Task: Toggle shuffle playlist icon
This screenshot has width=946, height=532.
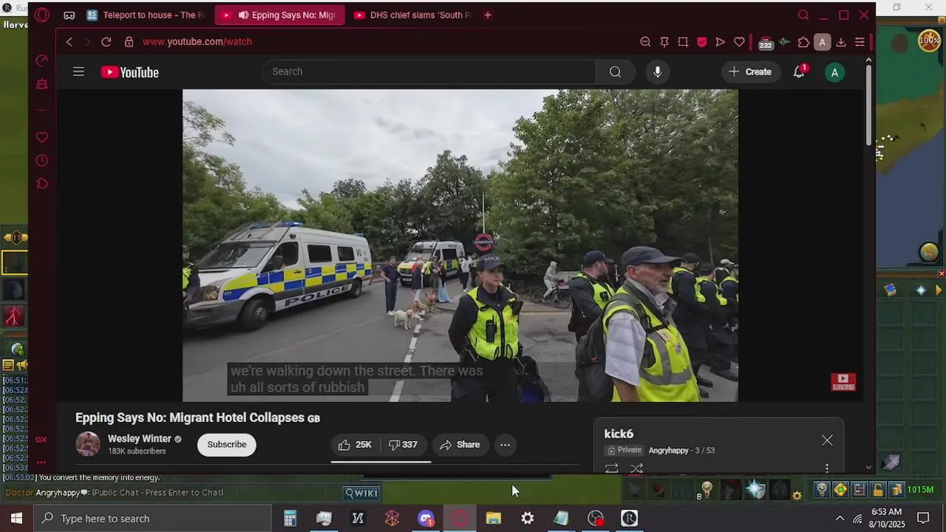Action: [x=636, y=468]
